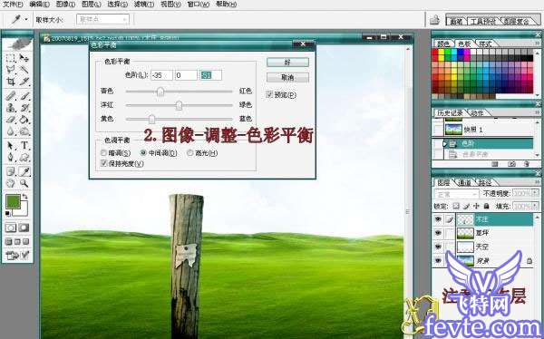Select the Zoom magnifier tool

pos(24,184)
